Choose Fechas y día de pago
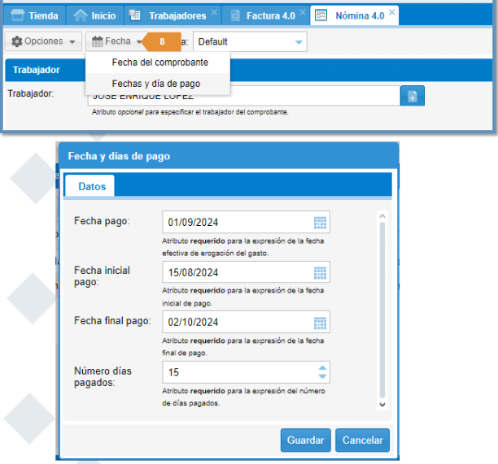This screenshot has height=464, width=498. (x=155, y=83)
